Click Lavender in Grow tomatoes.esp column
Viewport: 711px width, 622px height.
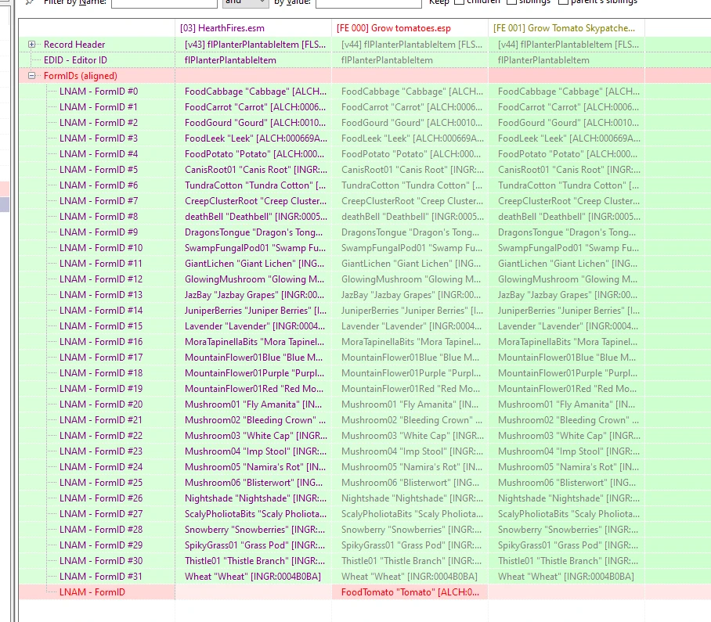411,325
